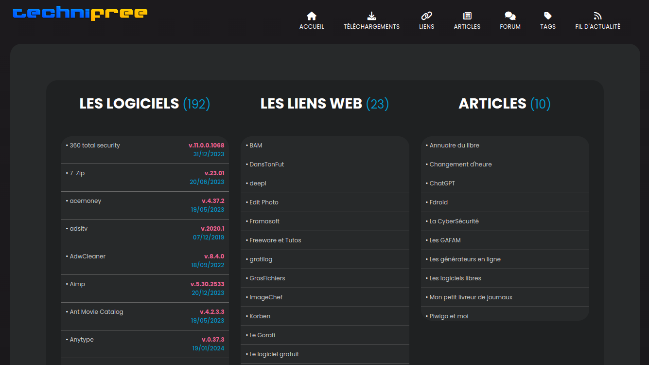Go to the Forum menu label
Screen dimensions: 649x365
(510, 27)
